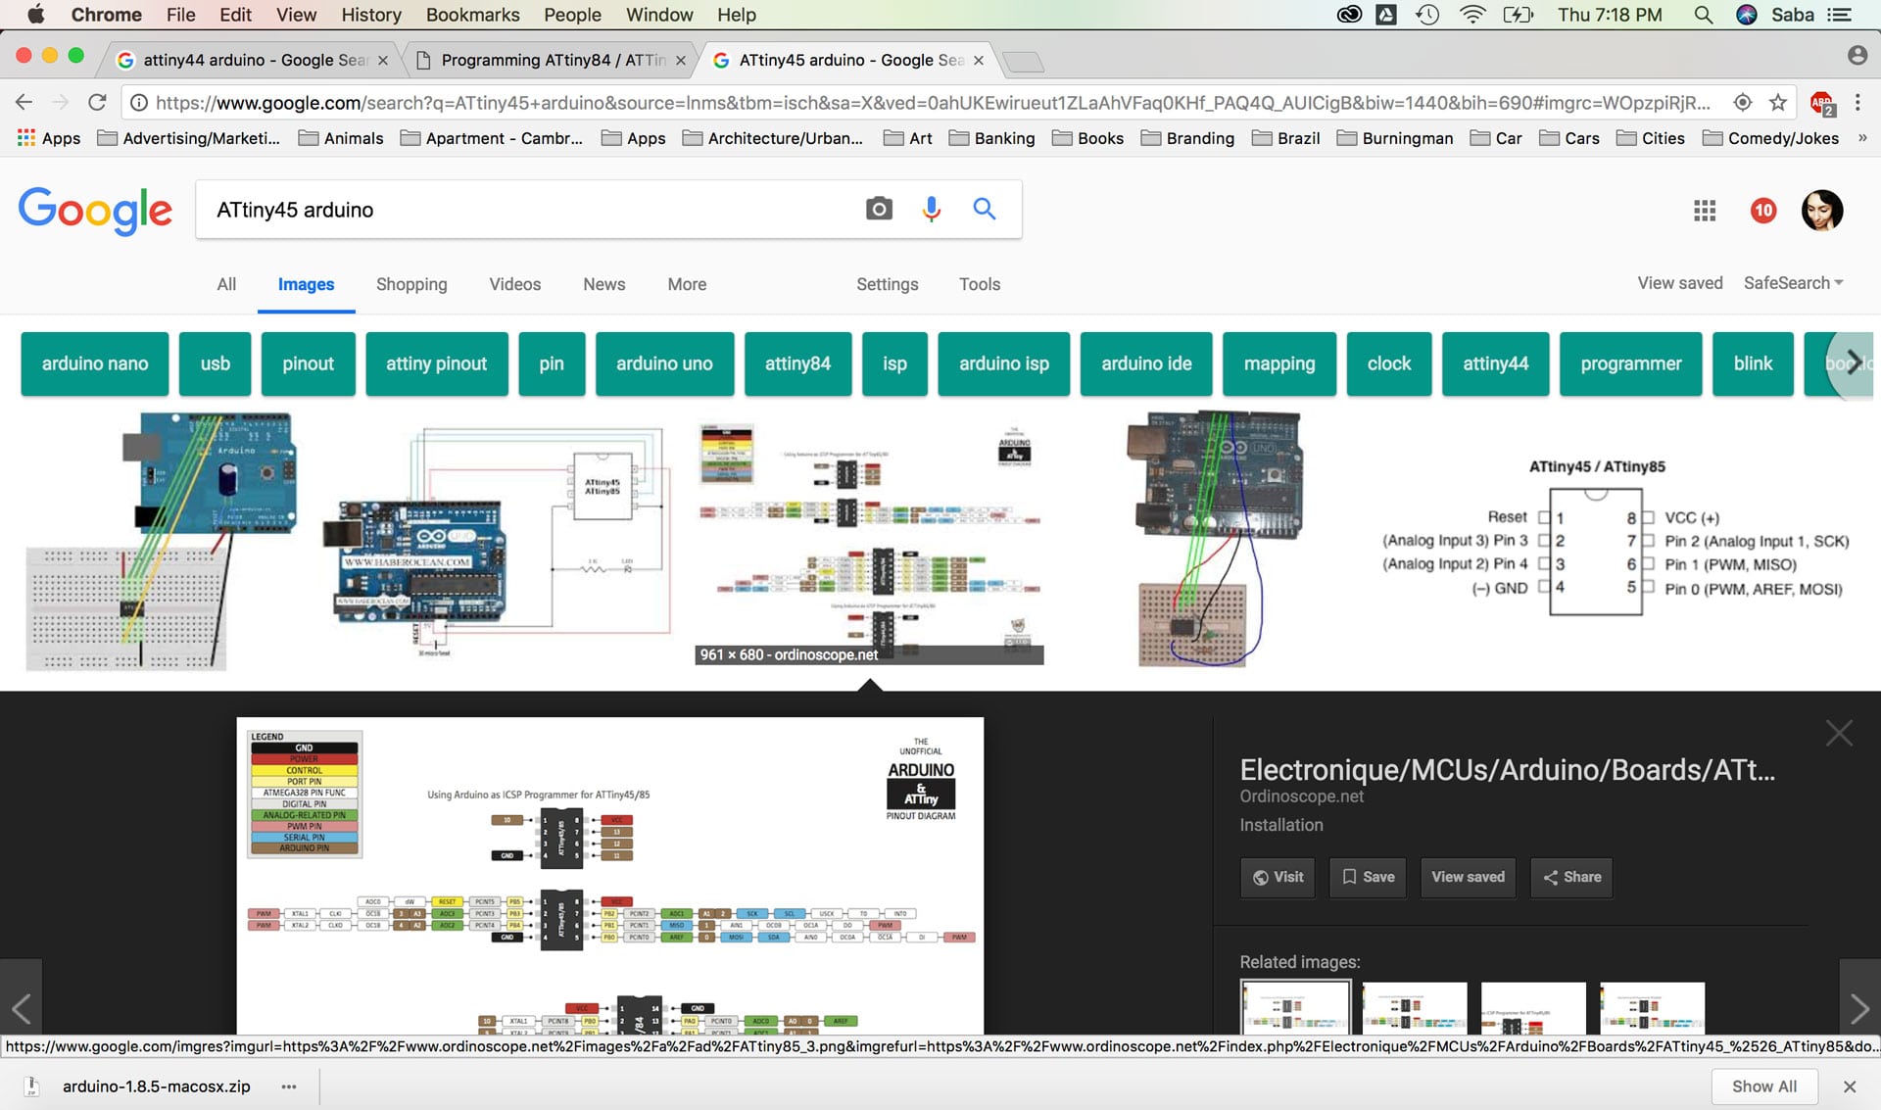1881x1110 pixels.
Task: Click the Chrome profile icon in tab bar
Action: [1857, 56]
